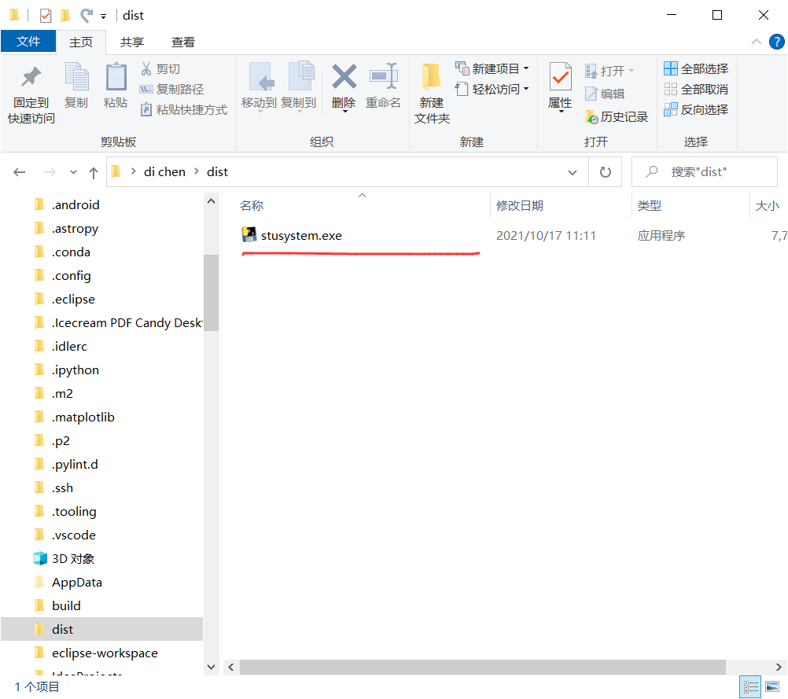
Task: Open Easy access (轻松访问) dropdown
Action: pos(492,90)
